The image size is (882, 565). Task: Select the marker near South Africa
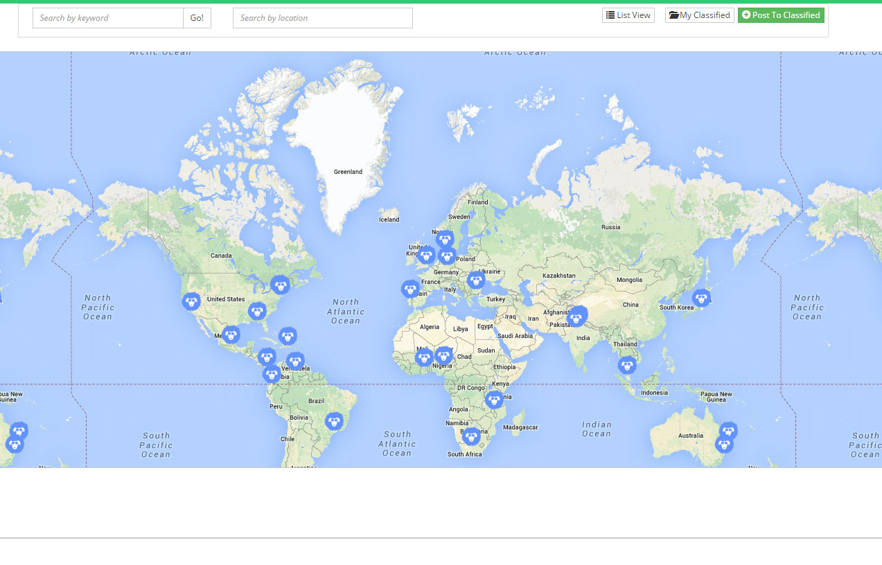[x=471, y=436]
